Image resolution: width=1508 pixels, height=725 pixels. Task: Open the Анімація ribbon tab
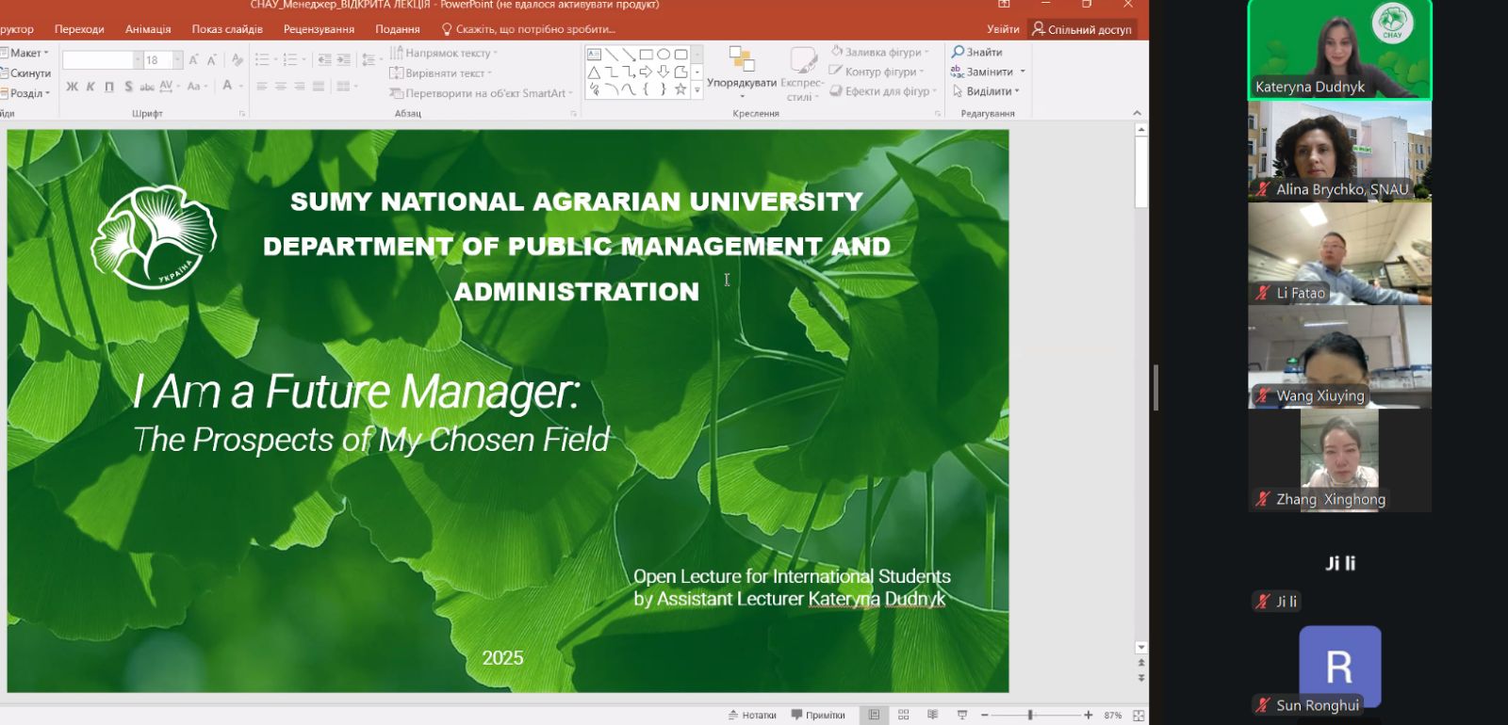click(148, 29)
